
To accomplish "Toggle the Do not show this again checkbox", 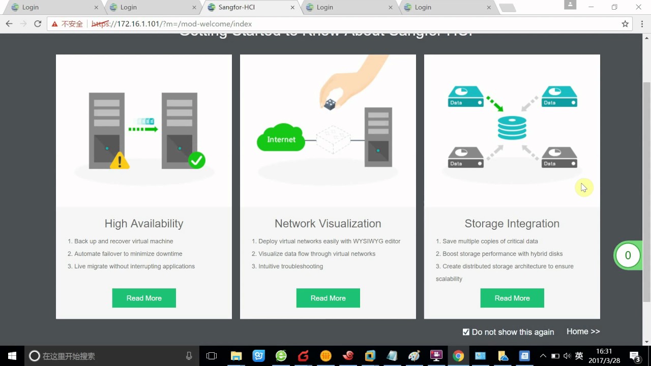I will click(466, 332).
